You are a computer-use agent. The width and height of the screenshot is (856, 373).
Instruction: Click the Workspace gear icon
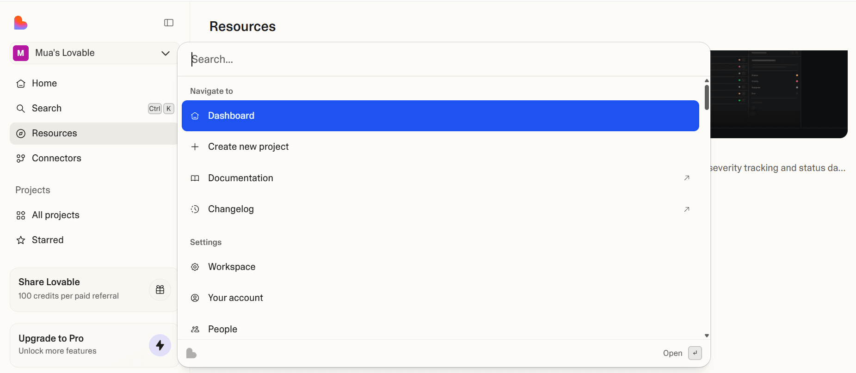pyautogui.click(x=195, y=267)
